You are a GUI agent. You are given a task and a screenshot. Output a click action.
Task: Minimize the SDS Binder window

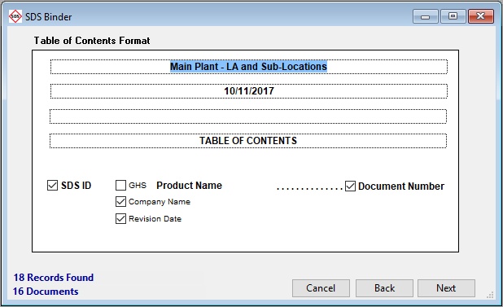(x=426, y=16)
